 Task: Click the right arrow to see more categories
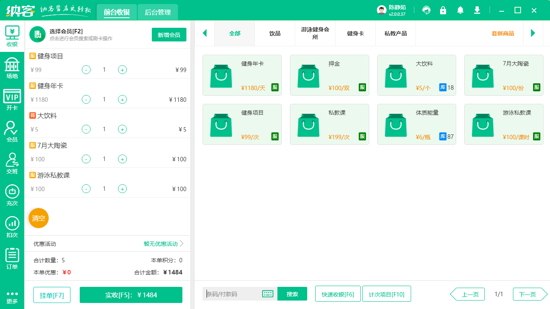point(533,33)
